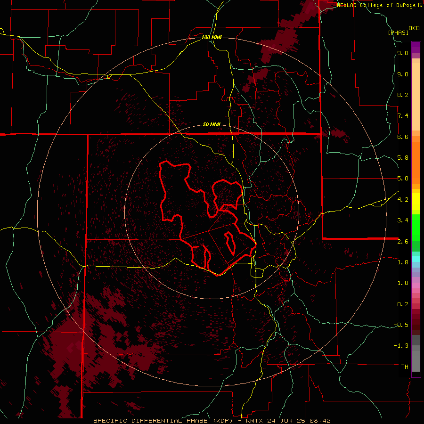
Task: Click the DKD units label above the scale
Action: (x=414, y=28)
